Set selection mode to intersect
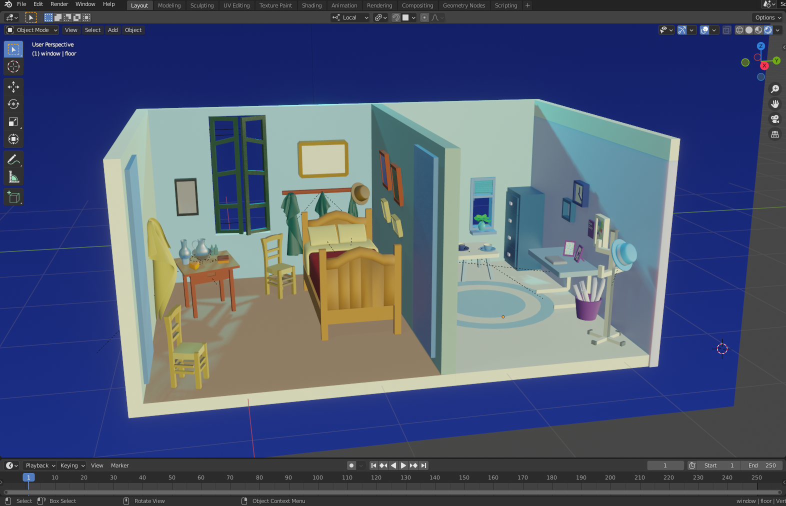This screenshot has height=506, width=786. [x=86, y=17]
